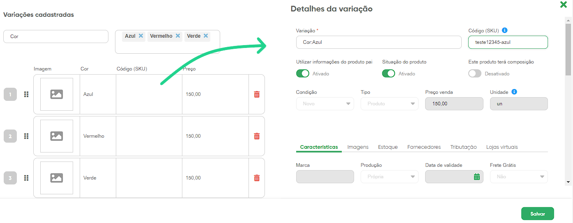The height and width of the screenshot is (223, 573).
Task: Expand the Tipo dropdown
Action: (x=389, y=104)
